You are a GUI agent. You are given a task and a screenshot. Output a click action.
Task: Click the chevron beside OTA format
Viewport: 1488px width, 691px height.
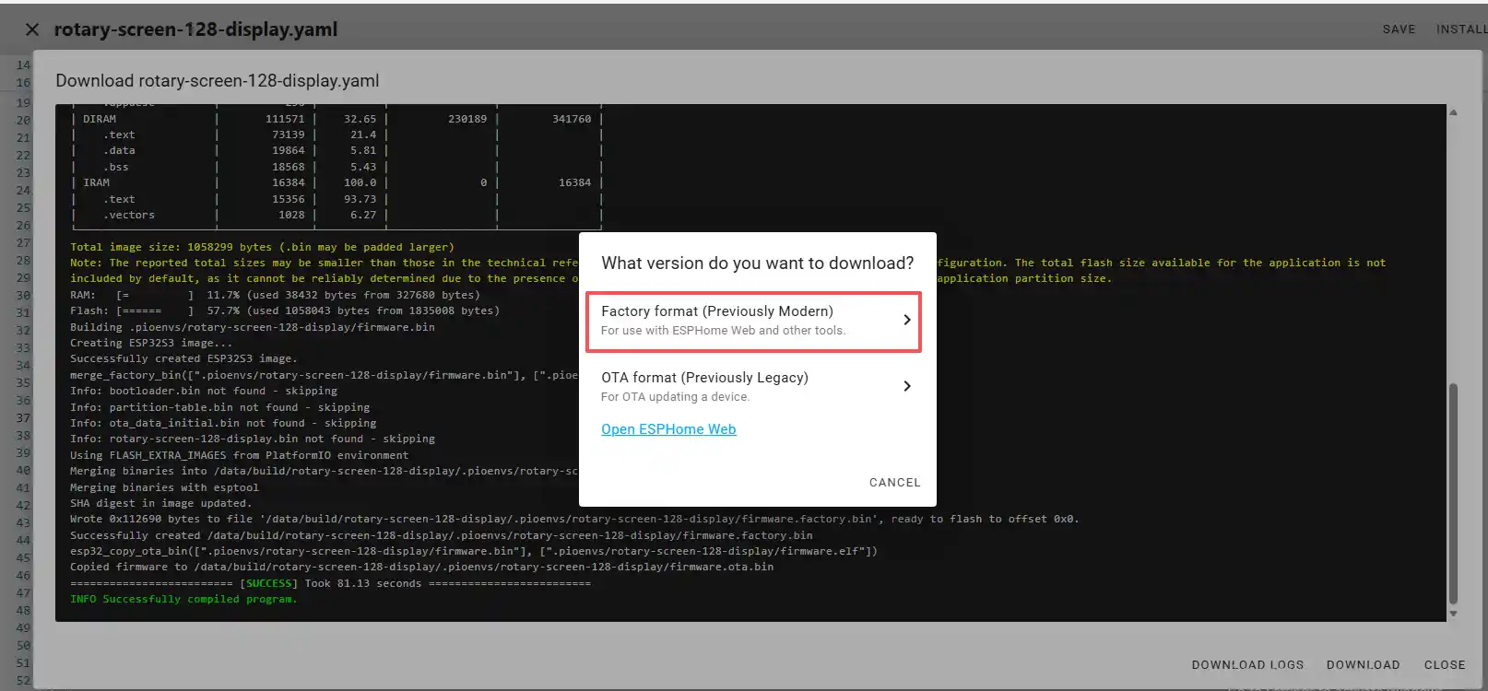coord(906,386)
